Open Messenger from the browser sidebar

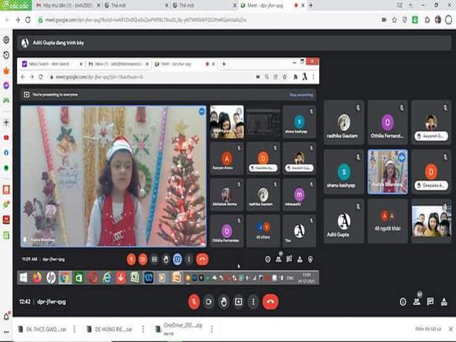tap(6, 85)
